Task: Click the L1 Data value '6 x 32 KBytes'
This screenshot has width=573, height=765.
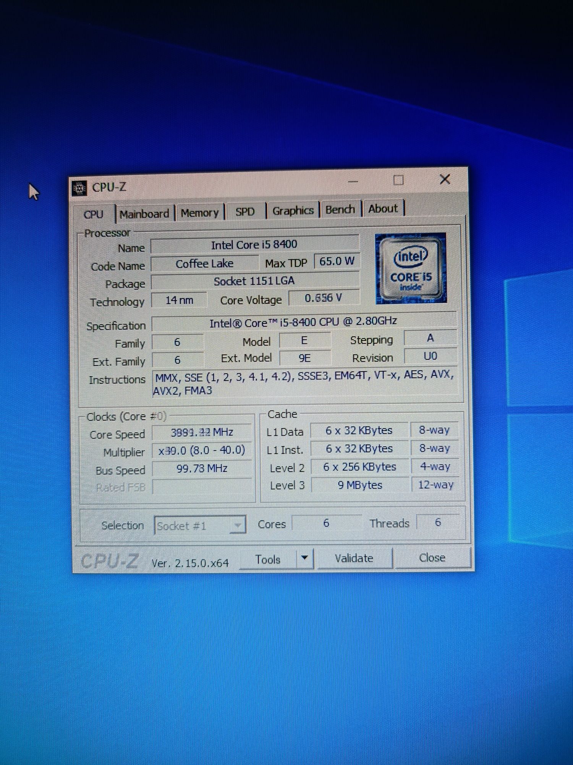Action: point(359,431)
